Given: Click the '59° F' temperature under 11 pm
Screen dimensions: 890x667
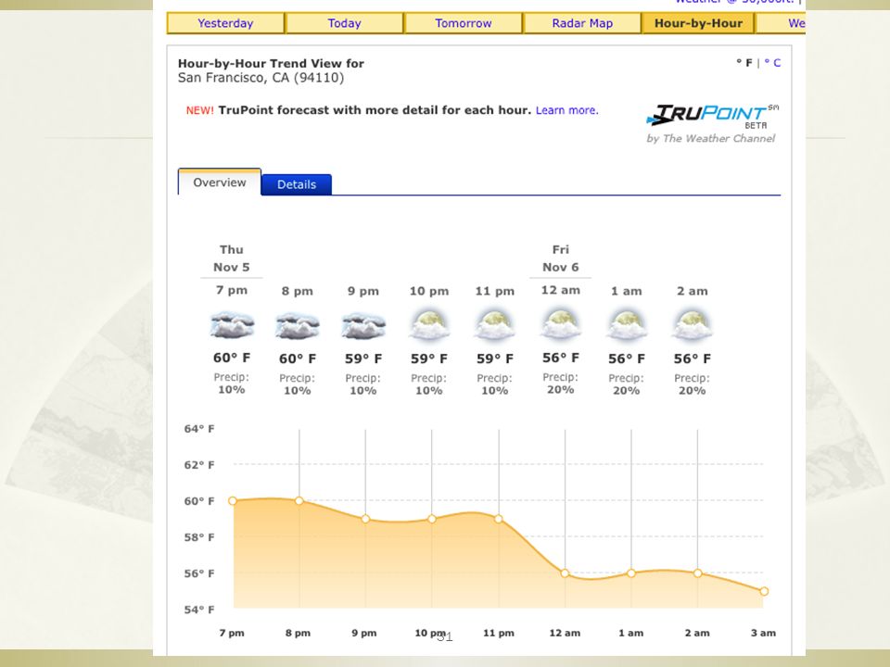Looking at the screenshot, I should click(x=495, y=359).
